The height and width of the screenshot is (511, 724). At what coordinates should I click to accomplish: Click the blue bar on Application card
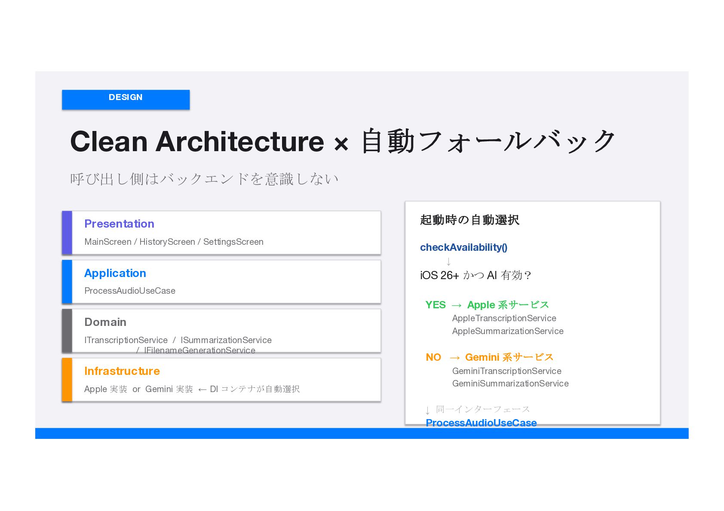tap(67, 282)
